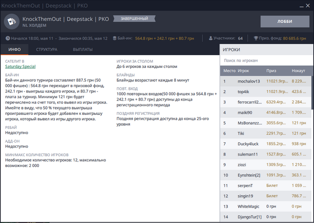Switch to the ИНФО tab
The height and width of the screenshot is (223, 314).
[14, 49]
